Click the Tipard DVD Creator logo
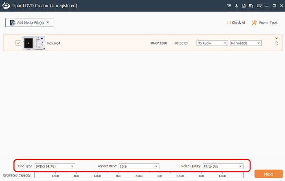The height and width of the screenshot is (181, 285). [x=6, y=6]
